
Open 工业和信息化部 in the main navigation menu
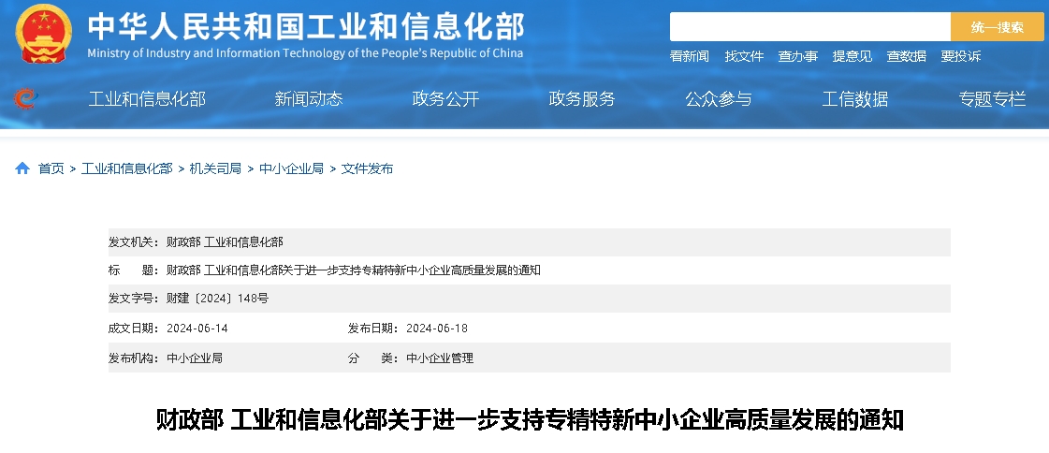[x=147, y=99]
